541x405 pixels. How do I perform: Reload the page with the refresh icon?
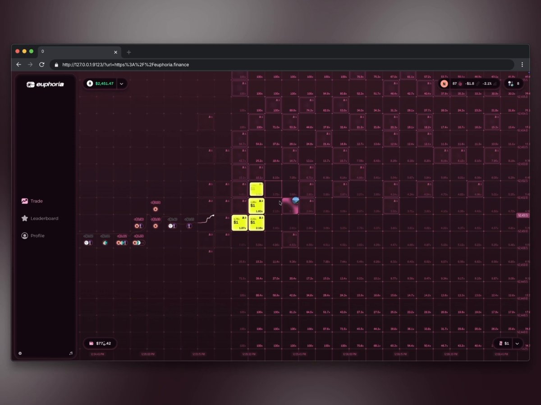[x=41, y=64]
